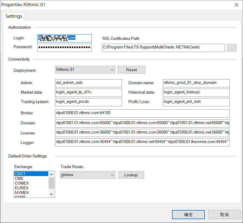Viewport: 243px width, 223px height.
Task: Click the Market data field
Action: [88, 93]
